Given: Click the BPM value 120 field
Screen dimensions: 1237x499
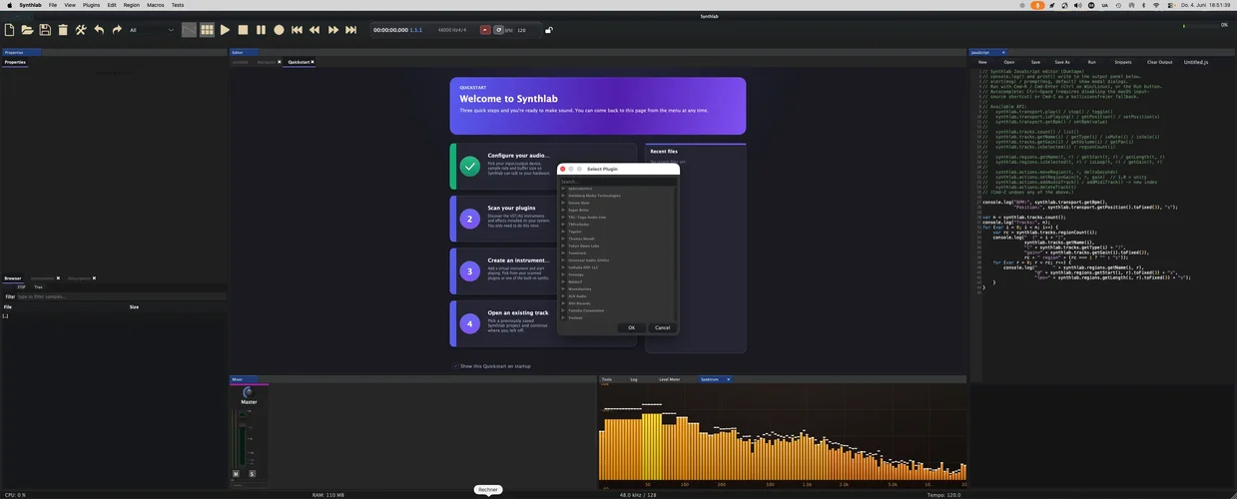Looking at the screenshot, I should (x=521, y=30).
